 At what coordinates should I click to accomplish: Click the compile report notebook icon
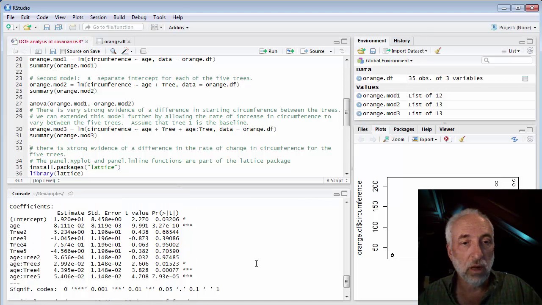tap(143, 51)
